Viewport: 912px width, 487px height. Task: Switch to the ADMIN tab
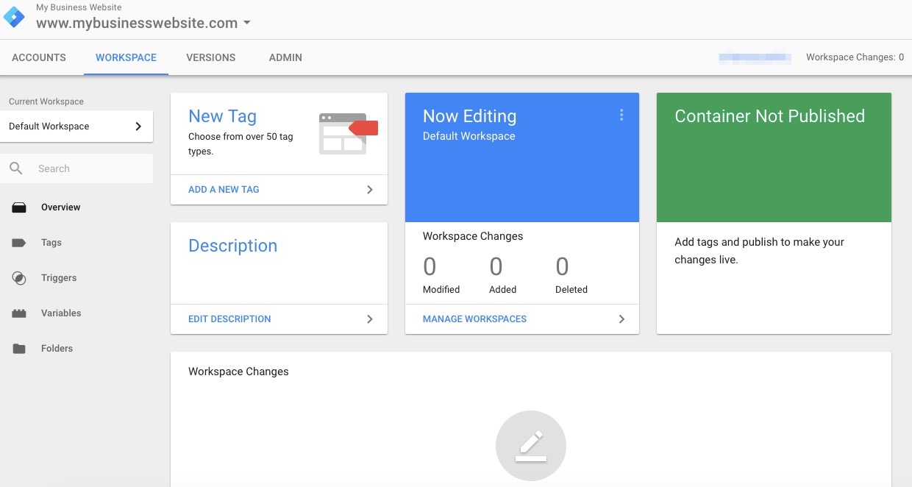coord(285,57)
